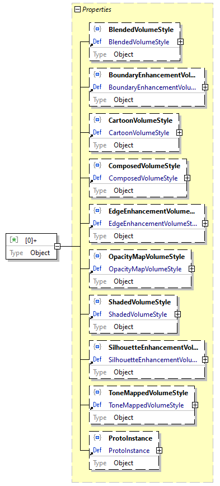Open the ShadedVolumeStyle Def link
220x486 pixels.
pyautogui.click(x=138, y=314)
